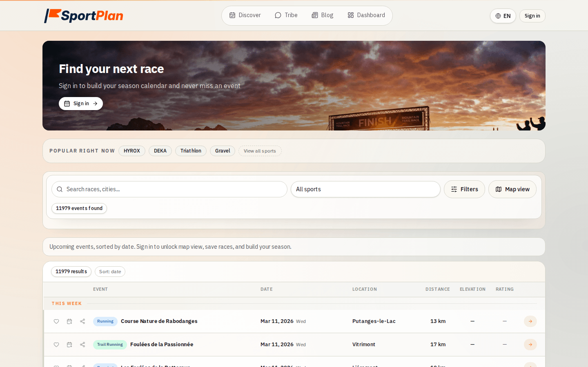Toggle the calendar icon on Foulées de la Passionnée
588x367 pixels.
pyautogui.click(x=69, y=345)
